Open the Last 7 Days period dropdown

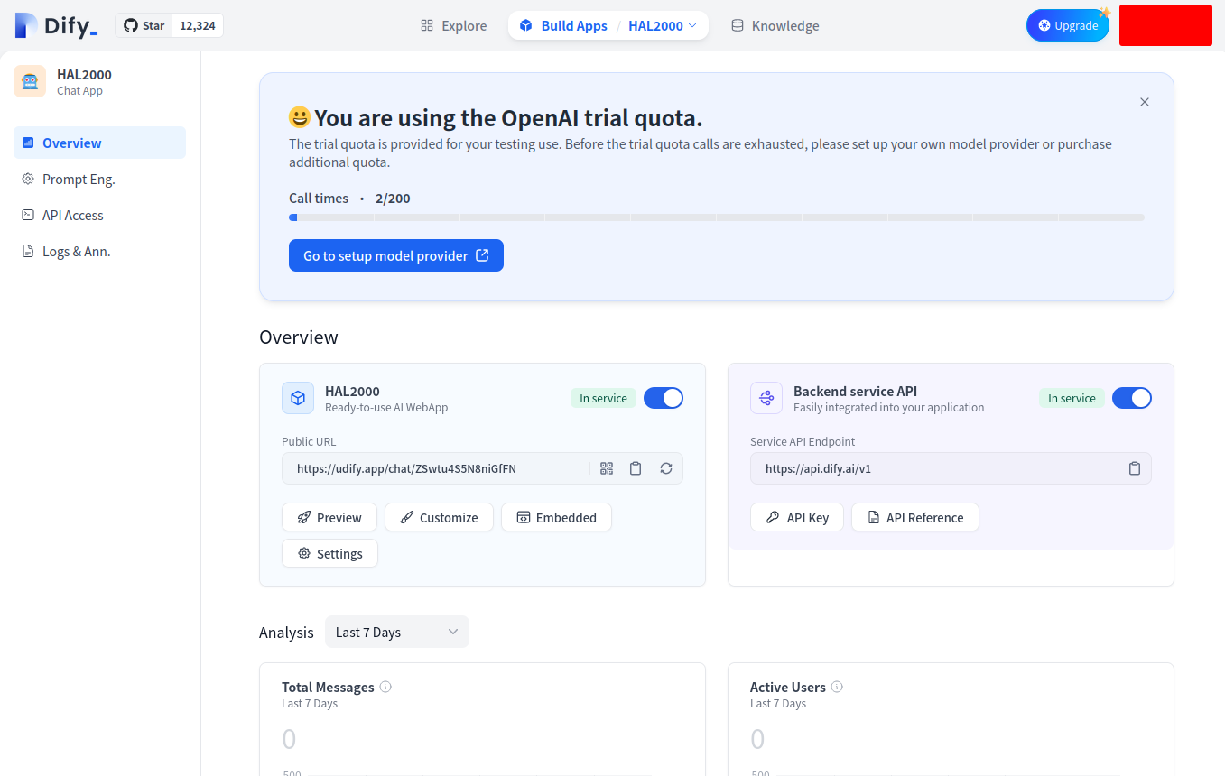click(x=397, y=632)
